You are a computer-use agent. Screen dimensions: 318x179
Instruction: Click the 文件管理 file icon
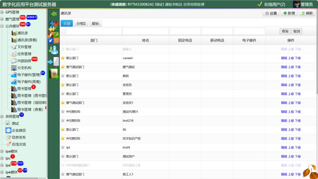click(14, 47)
